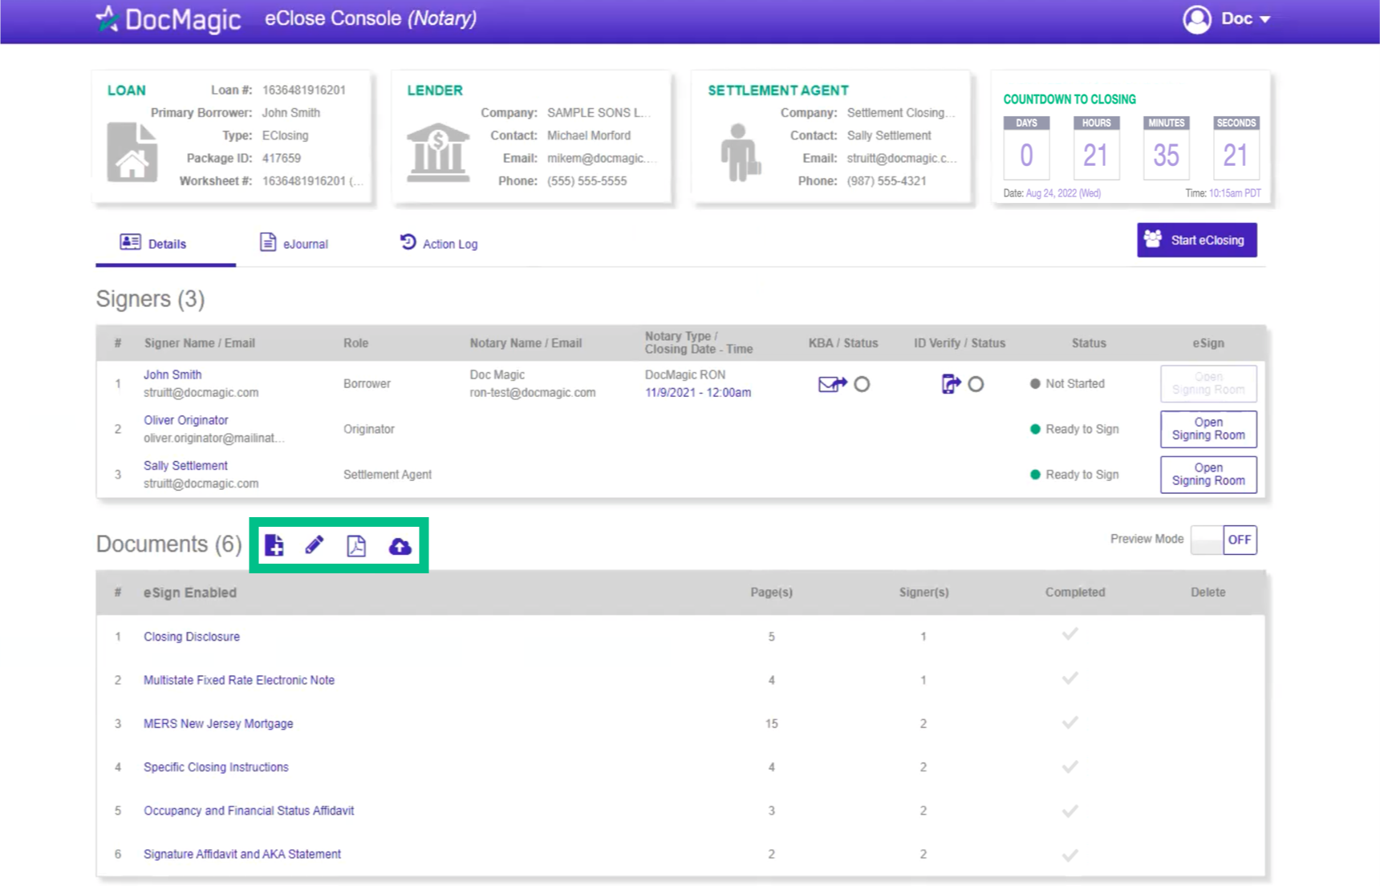
Task: Toggle Preview Mode switch
Action: [x=1224, y=540]
